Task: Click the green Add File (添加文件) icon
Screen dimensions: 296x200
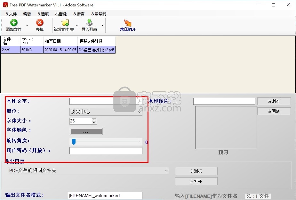Action: 13,23
